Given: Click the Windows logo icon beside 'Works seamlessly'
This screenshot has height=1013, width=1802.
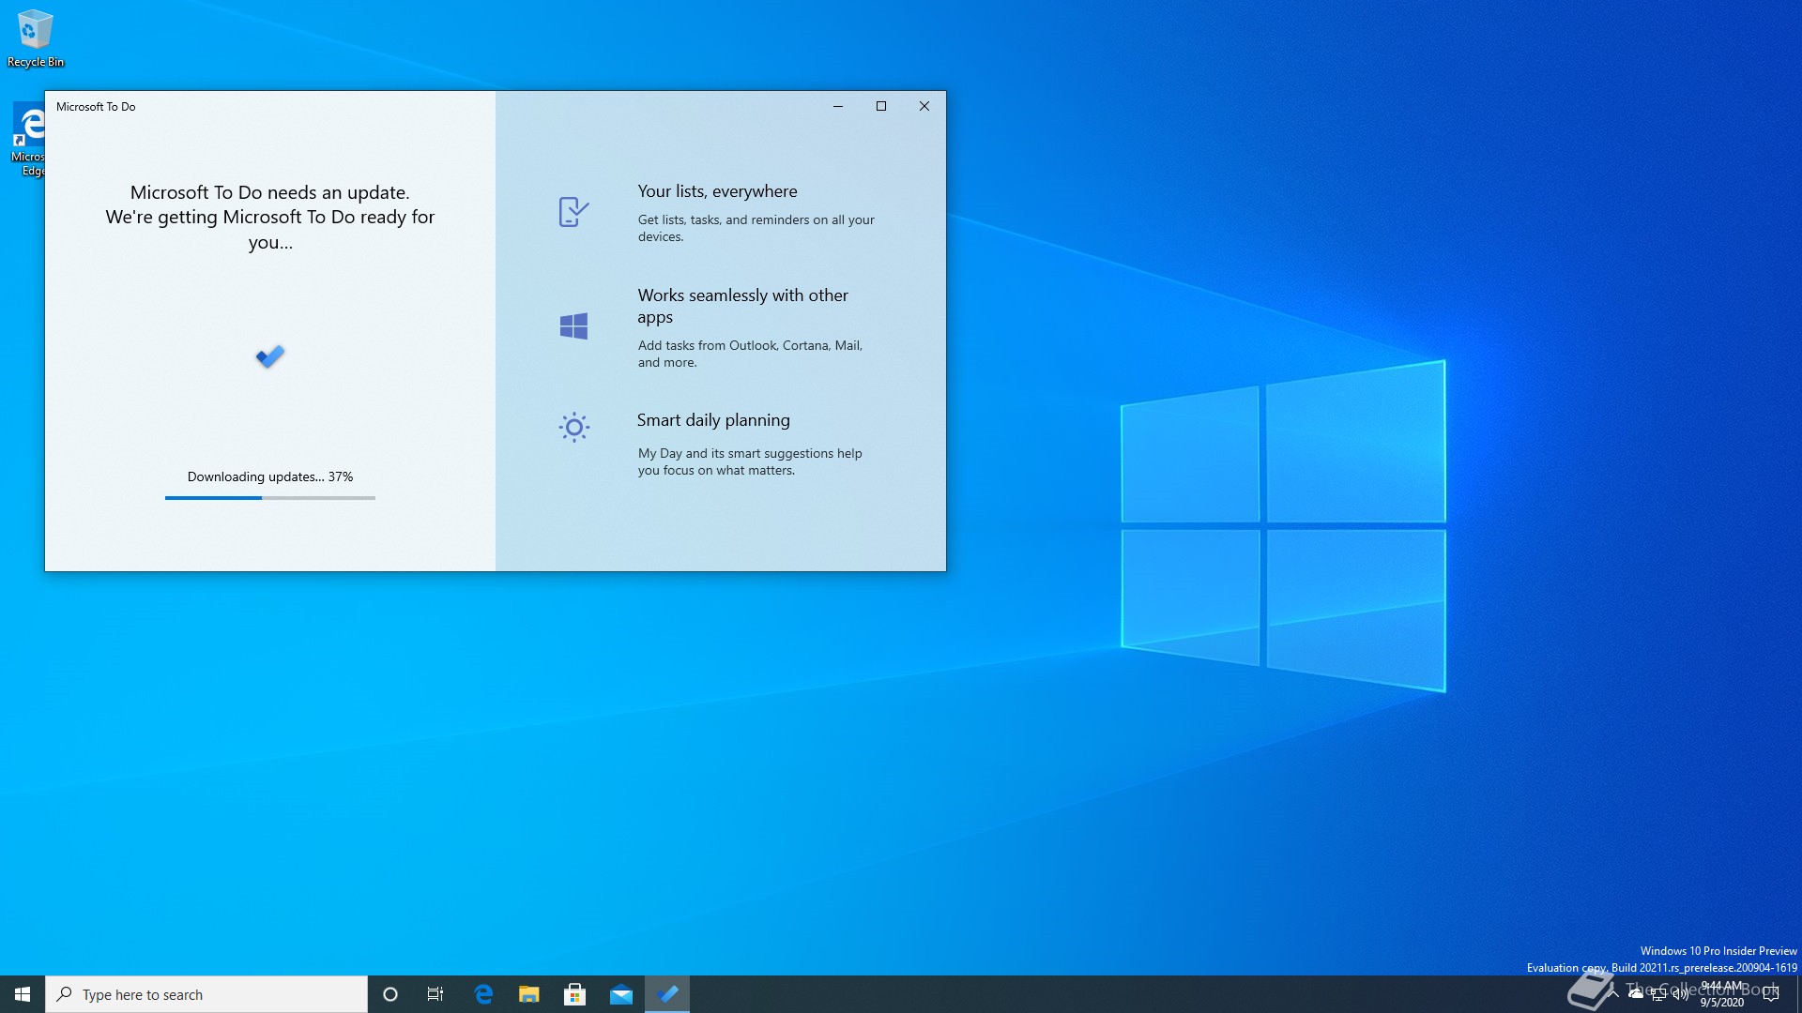Looking at the screenshot, I should (x=573, y=326).
